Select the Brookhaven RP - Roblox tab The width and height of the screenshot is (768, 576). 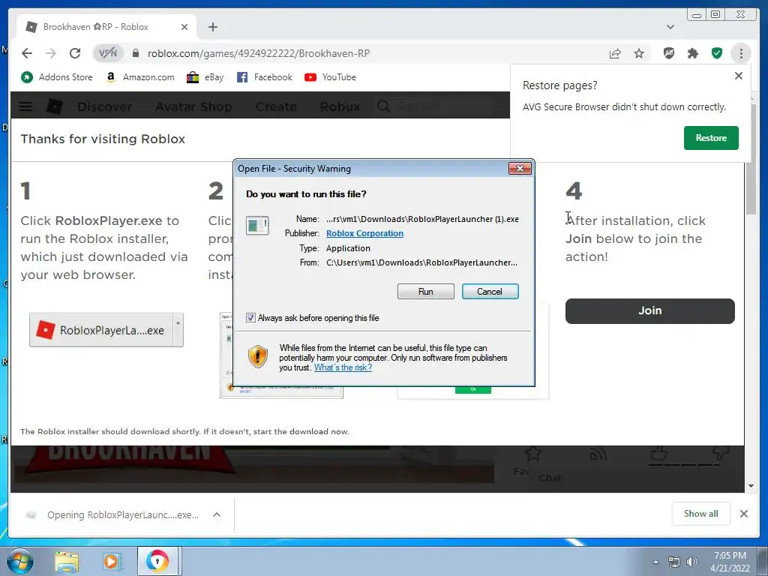(x=106, y=27)
